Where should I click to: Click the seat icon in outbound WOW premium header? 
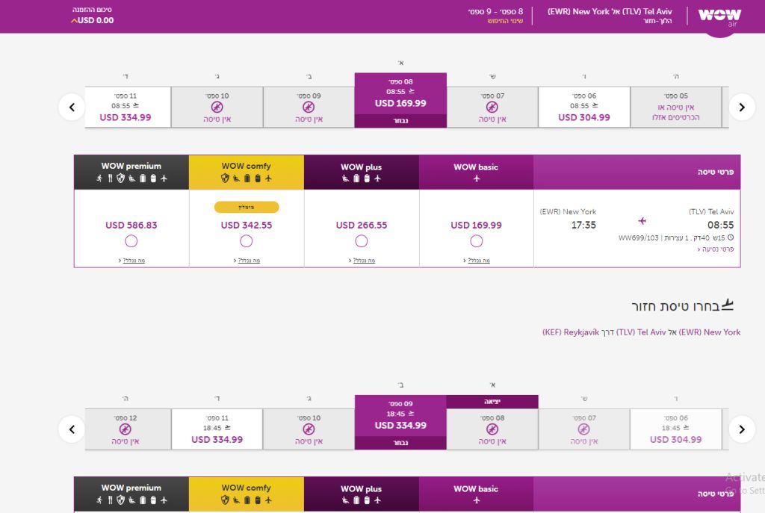(131, 178)
